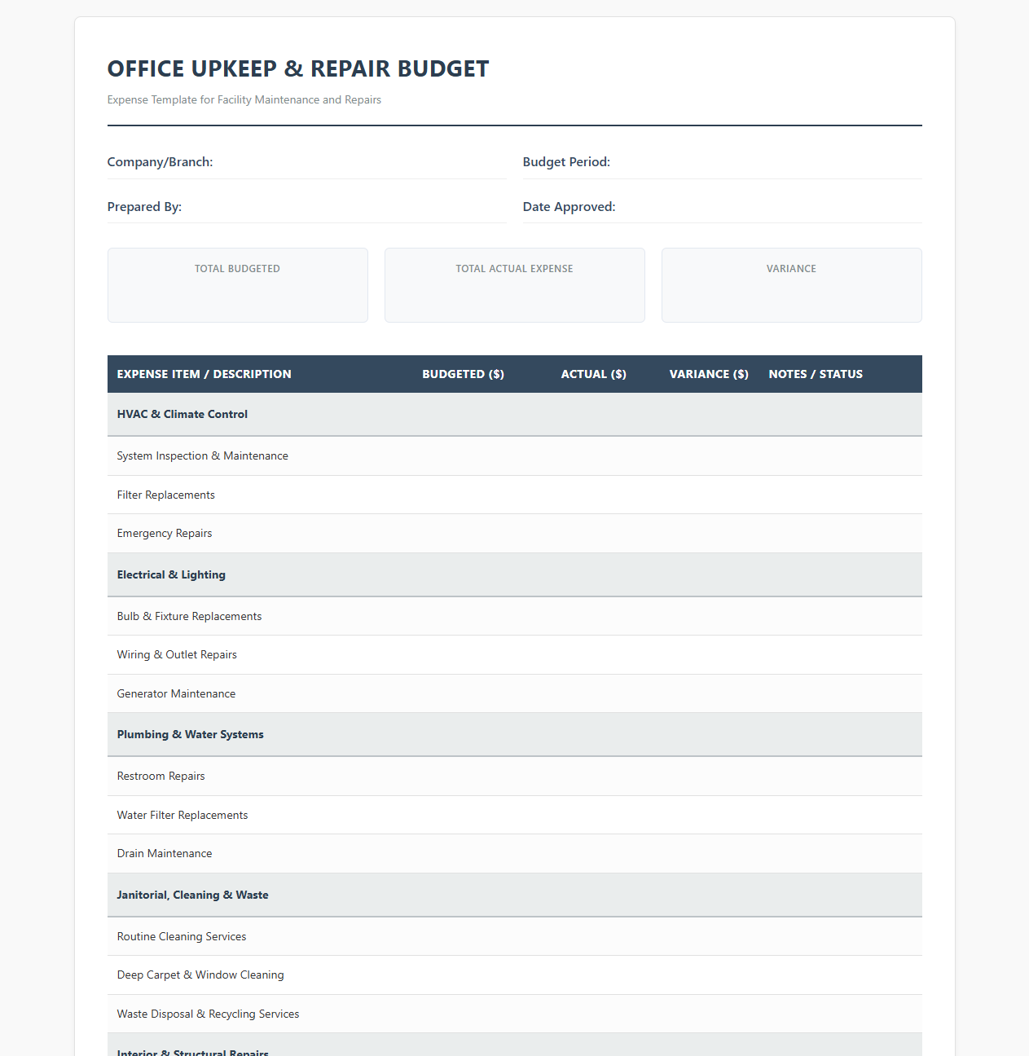Viewport: 1029px width, 1056px height.
Task: Select the Waste Disposal & Recycling Services row
Action: click(x=515, y=1014)
